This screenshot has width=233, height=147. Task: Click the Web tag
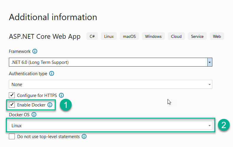click(217, 36)
